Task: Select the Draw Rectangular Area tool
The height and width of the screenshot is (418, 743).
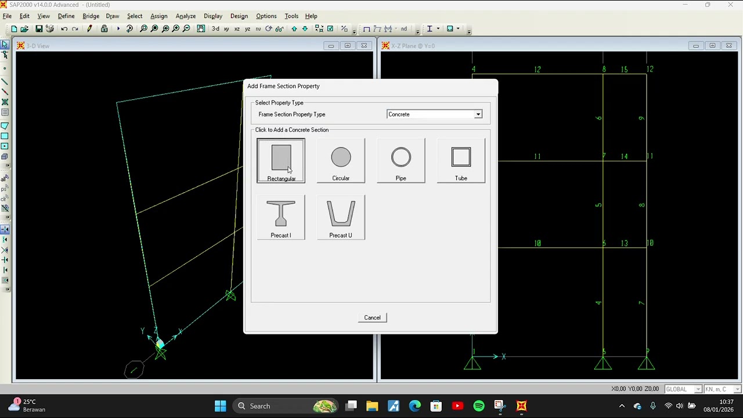Action: click(x=5, y=136)
